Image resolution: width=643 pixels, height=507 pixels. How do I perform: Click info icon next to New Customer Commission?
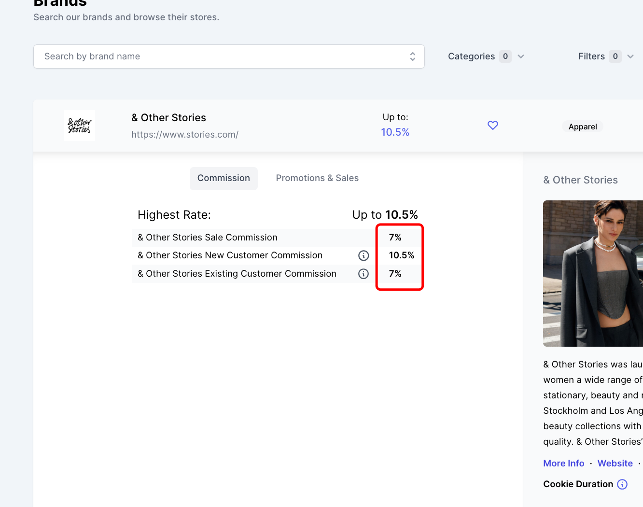[x=363, y=255]
